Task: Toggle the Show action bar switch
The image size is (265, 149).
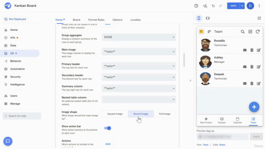Action: 108,128
